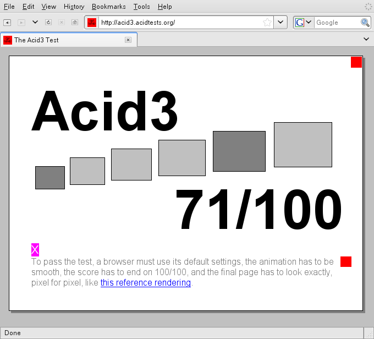Image resolution: width=374 pixels, height=339 pixels.
Task: Open the File menu
Action: click(9, 7)
